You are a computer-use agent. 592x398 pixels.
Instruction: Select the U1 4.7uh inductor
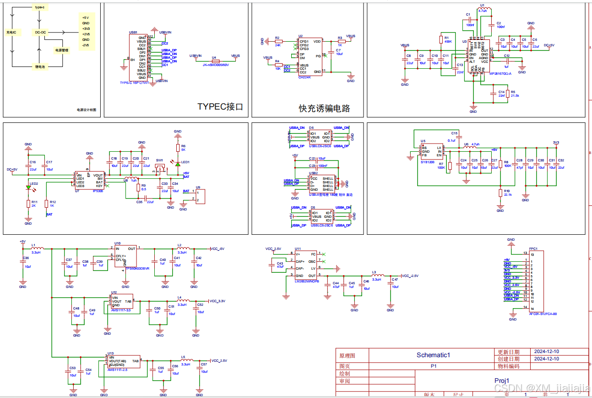point(483,8)
